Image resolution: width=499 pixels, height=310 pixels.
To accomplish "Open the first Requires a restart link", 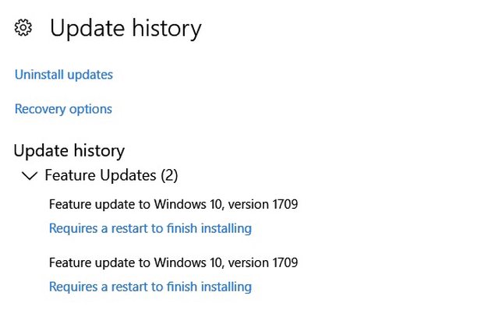I will [150, 228].
